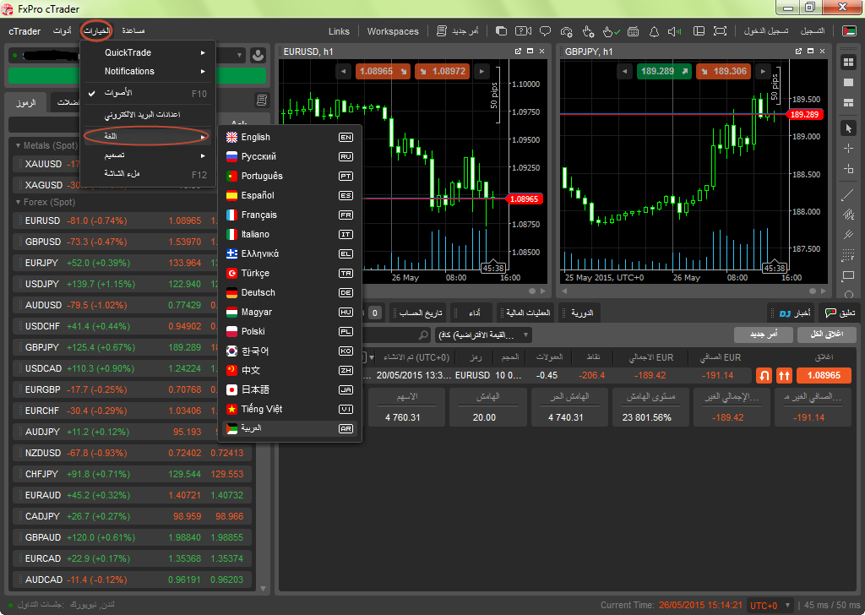Open the chat speech bubble icon
This screenshot has height=615, width=865.
click(545, 31)
